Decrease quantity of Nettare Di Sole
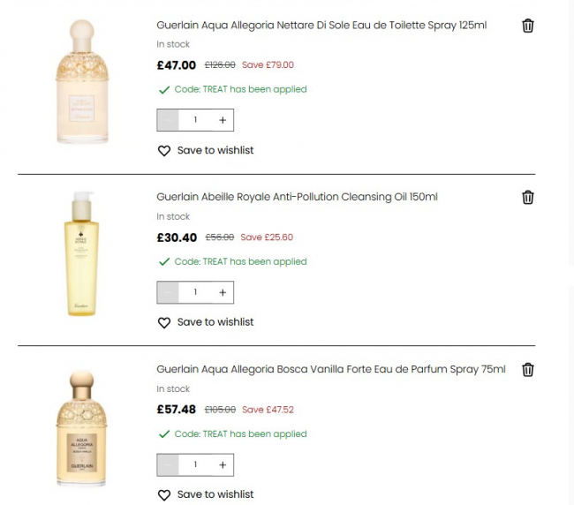 [168, 119]
